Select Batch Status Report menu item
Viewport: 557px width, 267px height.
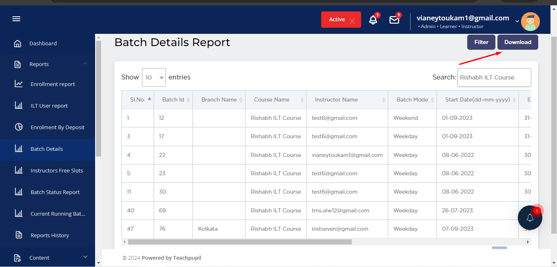coord(55,192)
